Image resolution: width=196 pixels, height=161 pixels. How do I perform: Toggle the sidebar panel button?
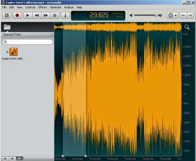[7, 15]
